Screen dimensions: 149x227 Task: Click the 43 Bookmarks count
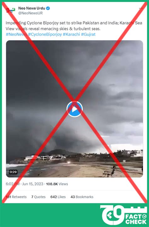point(82,197)
